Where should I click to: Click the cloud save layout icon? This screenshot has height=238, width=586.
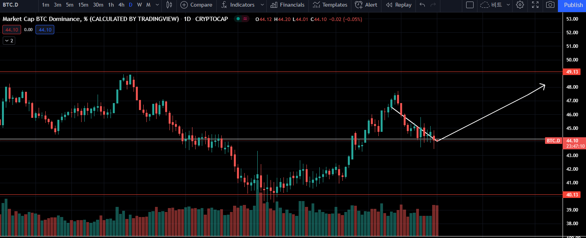click(484, 5)
